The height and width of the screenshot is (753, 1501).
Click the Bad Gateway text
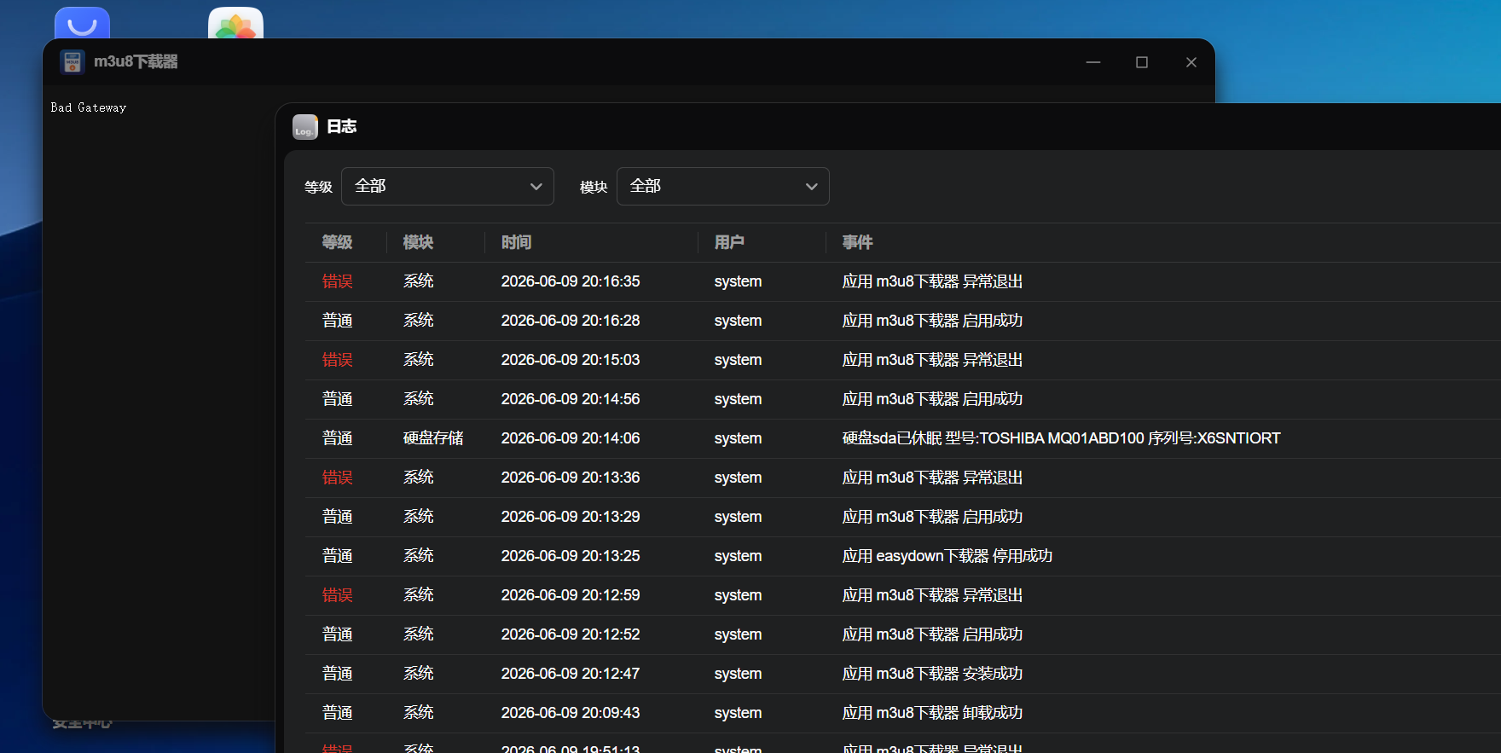click(x=89, y=107)
